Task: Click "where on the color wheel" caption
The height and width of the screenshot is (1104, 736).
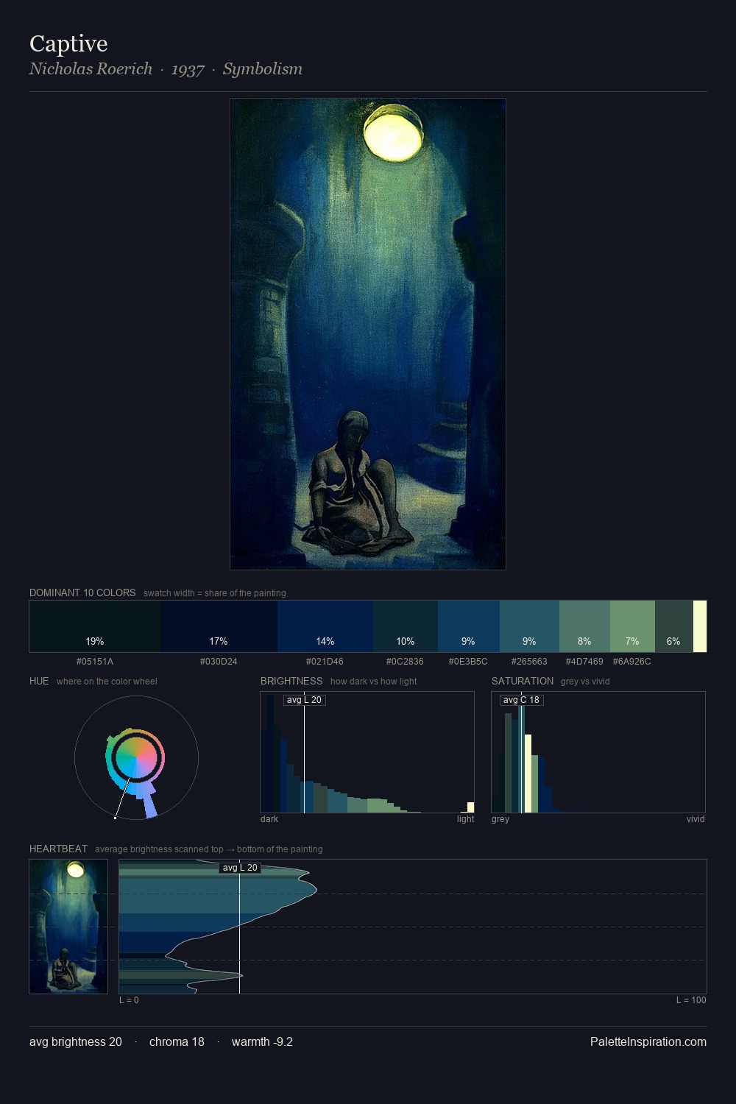Action: tap(107, 682)
